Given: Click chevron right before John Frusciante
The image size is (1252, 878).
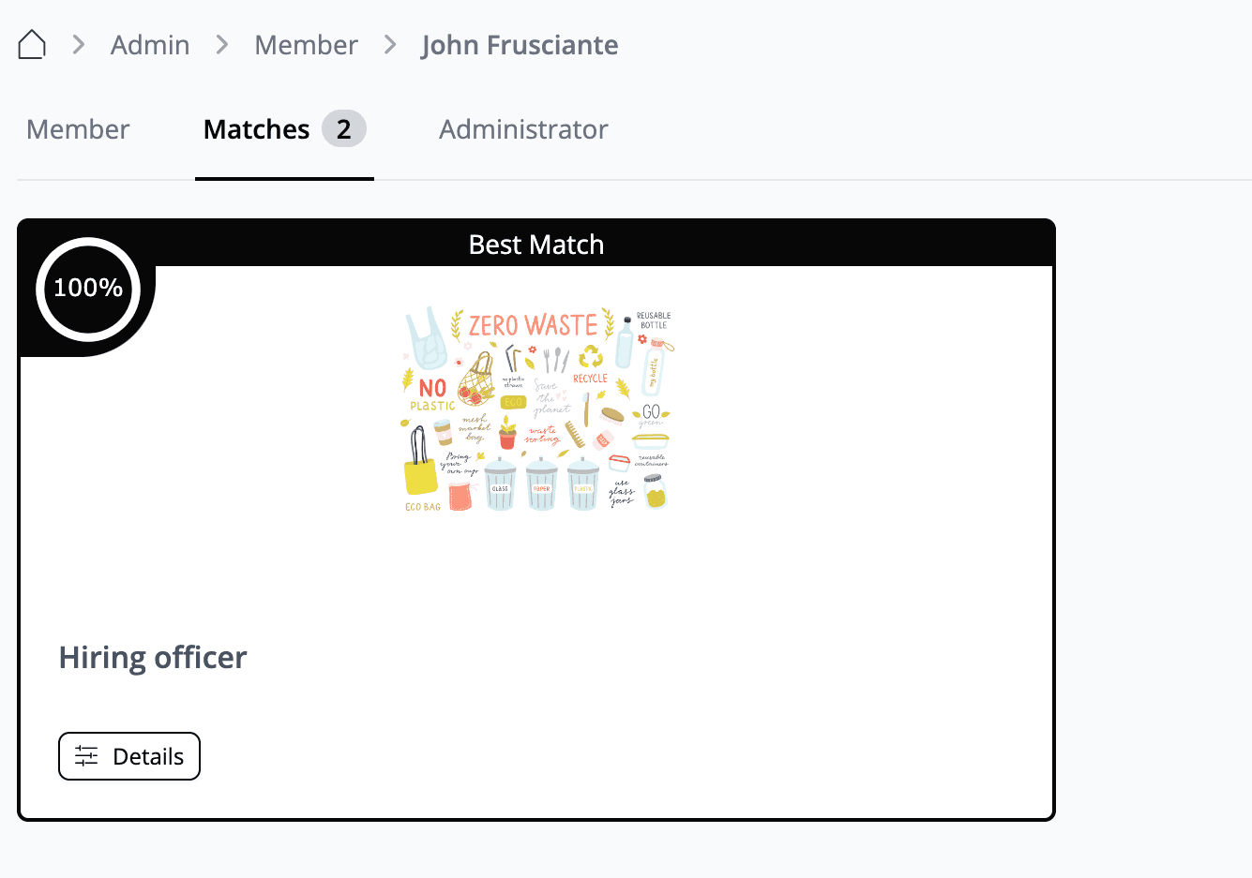Looking at the screenshot, I should [x=390, y=44].
